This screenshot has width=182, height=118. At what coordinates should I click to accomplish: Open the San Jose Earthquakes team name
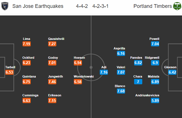coord(38,6)
